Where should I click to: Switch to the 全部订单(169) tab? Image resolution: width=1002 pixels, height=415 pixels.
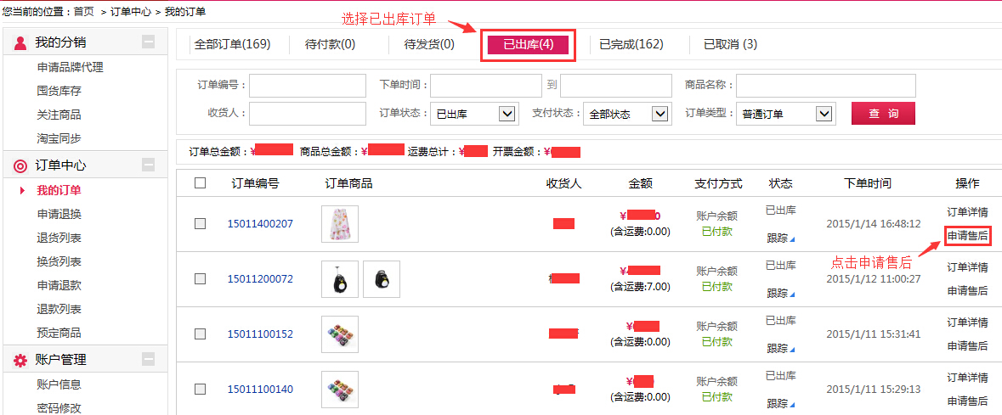pos(232,44)
